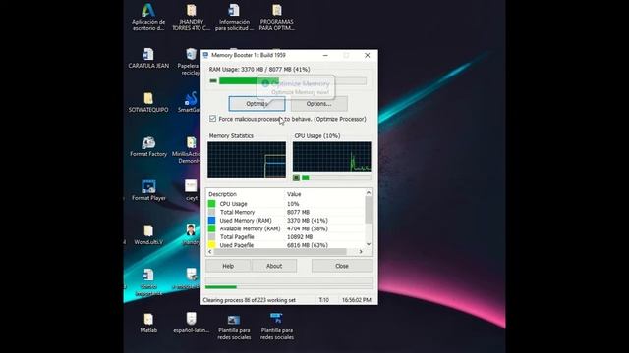Open Papelera de reciclaje icon
Viewport: 629px width, 353px height.
[190, 62]
